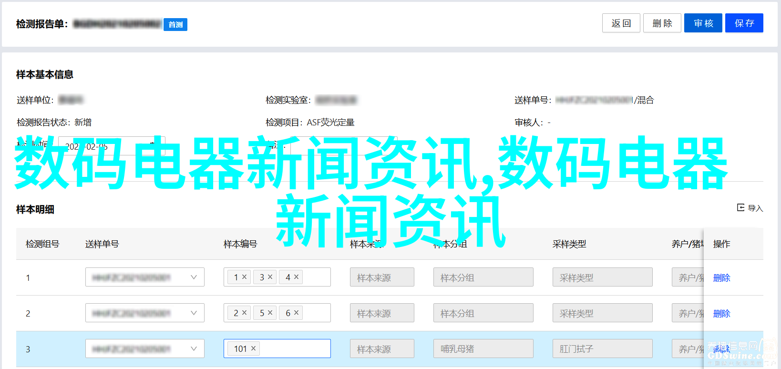Click the 样本明细 section title
Viewport: 781px width, 369px height.
click(35, 209)
